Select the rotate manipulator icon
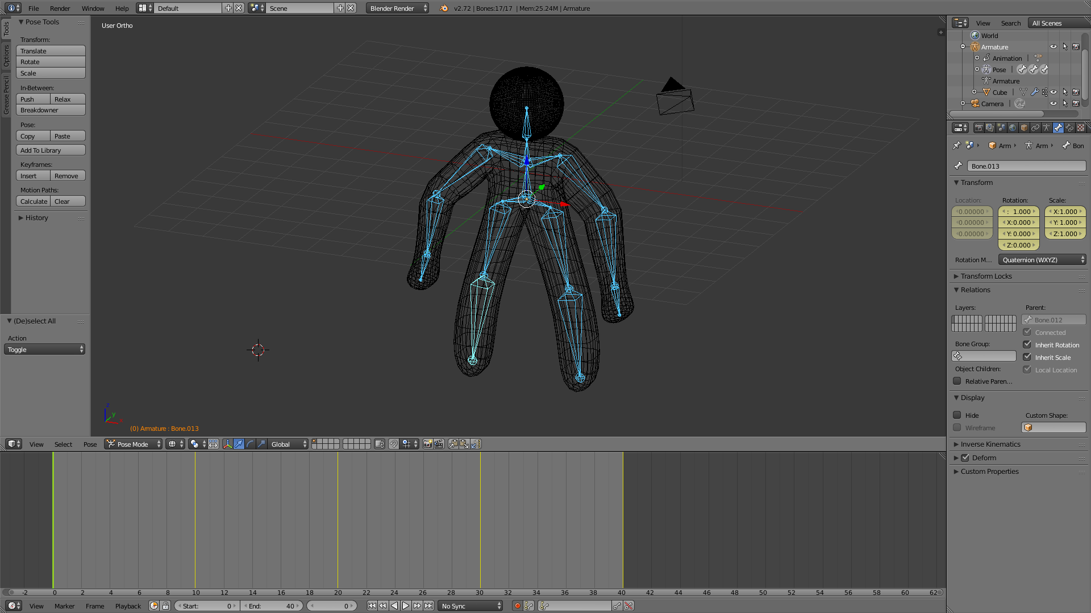This screenshot has height=613, width=1091. tap(250, 444)
